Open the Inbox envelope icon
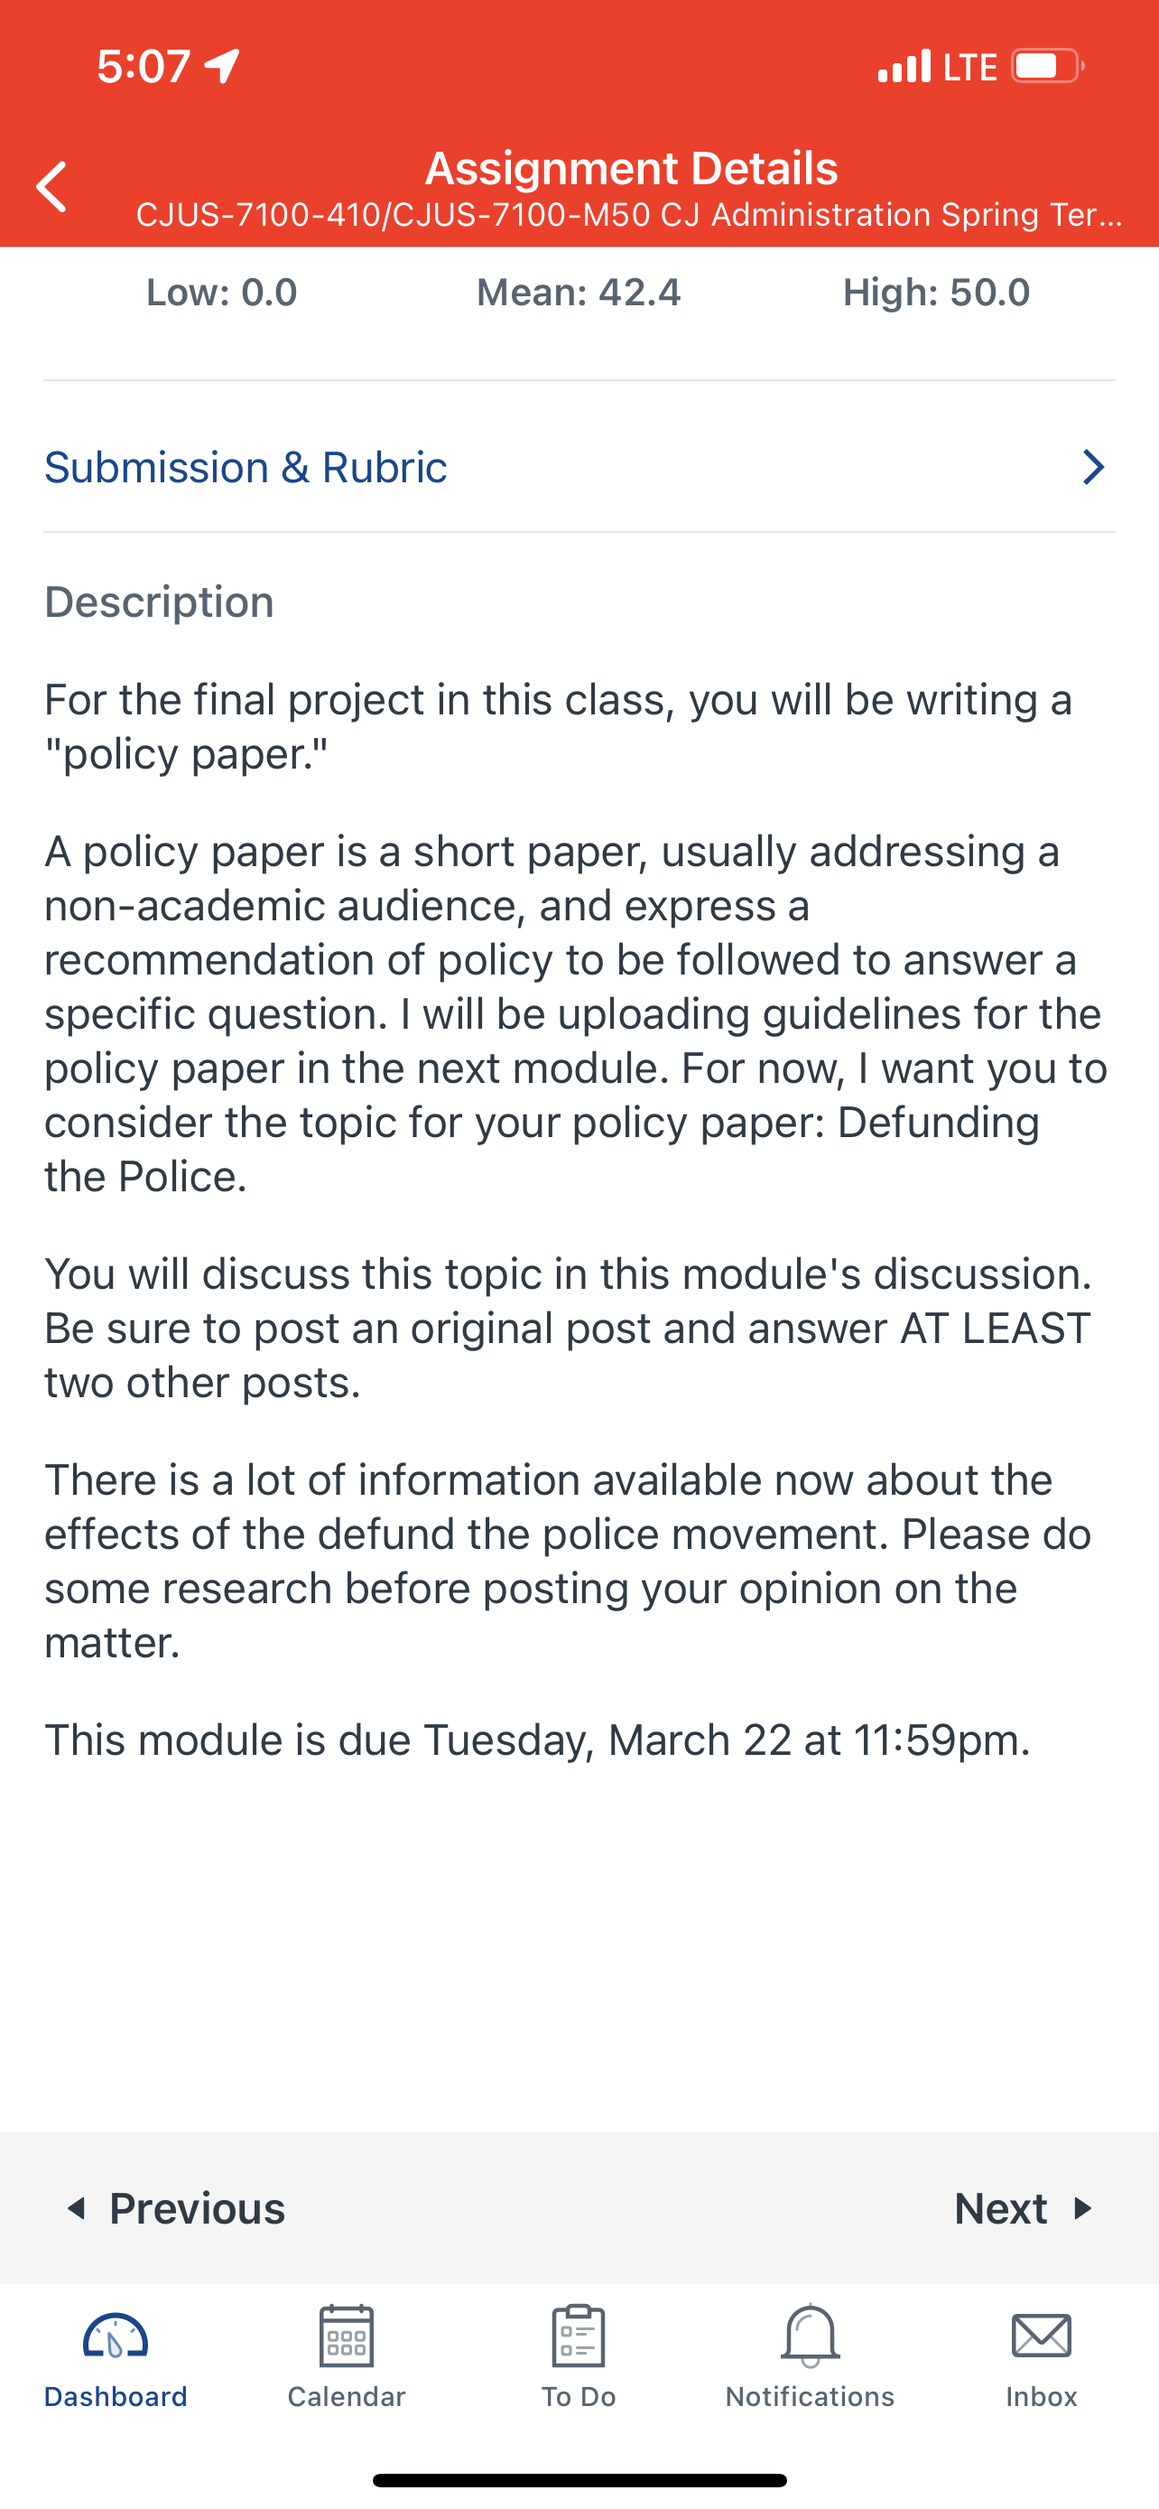Screen dimensions: 1159x2509 (x=1042, y=2336)
